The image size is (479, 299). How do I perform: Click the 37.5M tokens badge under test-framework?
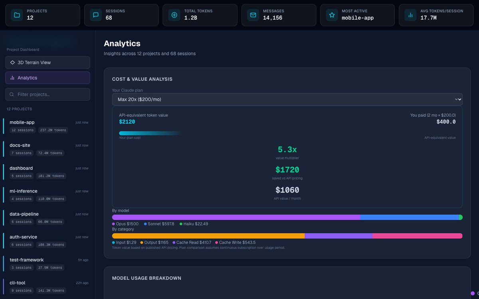(x=50, y=268)
